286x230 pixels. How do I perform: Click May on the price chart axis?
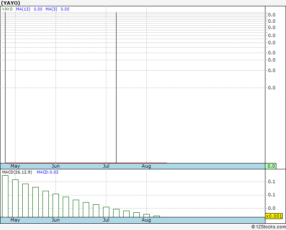tap(15, 166)
